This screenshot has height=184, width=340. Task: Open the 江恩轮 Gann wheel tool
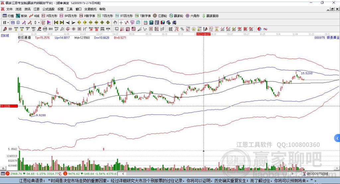point(160,16)
